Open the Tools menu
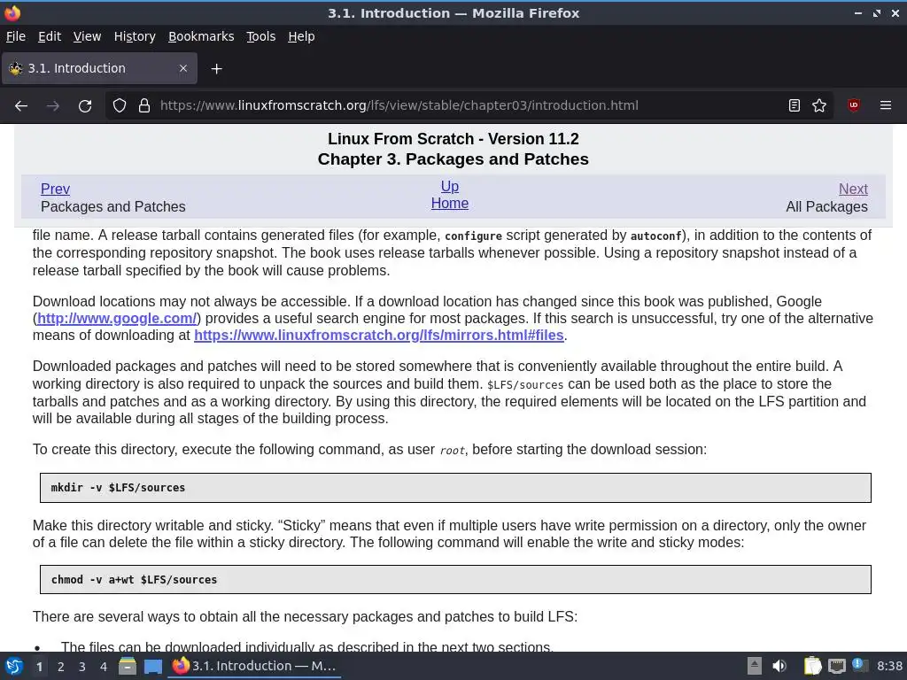This screenshot has height=680, width=907. pos(261,36)
